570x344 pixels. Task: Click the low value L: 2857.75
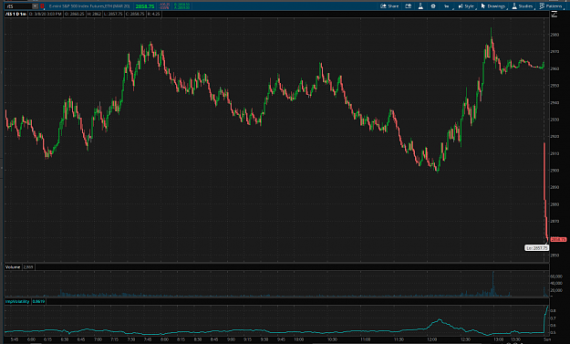(113, 14)
